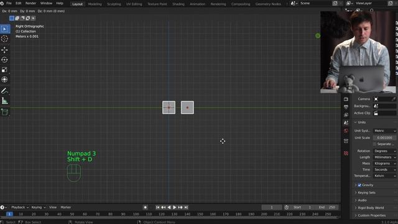398x224 pixels.
Task: Click the current frame number field
Action: pos(272,207)
